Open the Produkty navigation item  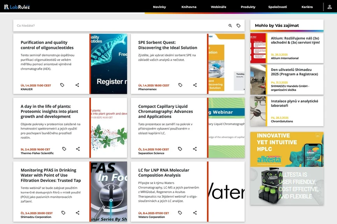pos(248,7)
